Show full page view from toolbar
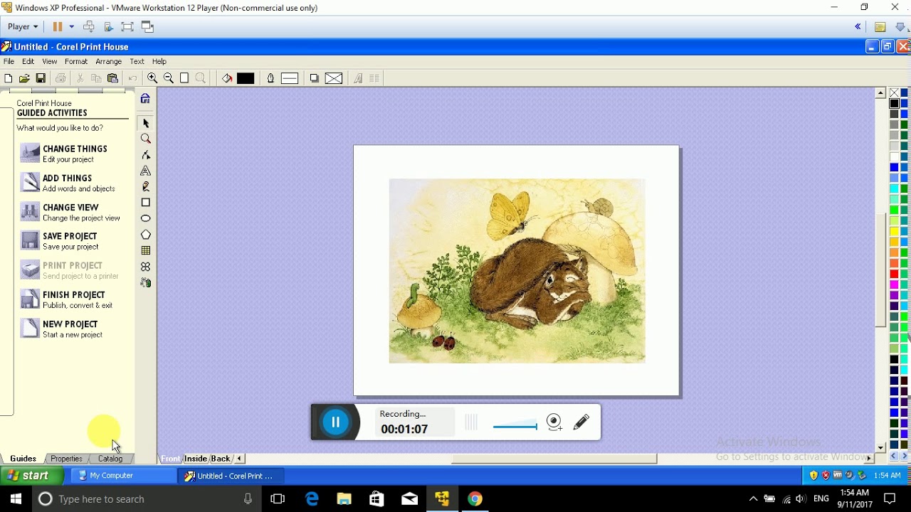 tap(184, 78)
